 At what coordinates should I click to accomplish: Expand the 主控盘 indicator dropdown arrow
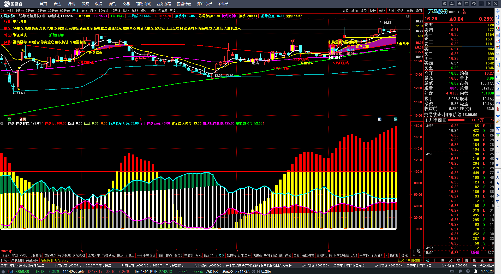point(2,123)
